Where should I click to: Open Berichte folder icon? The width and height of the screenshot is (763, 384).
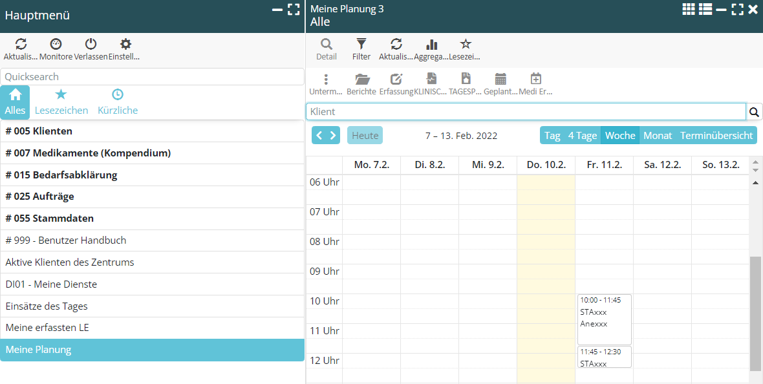click(362, 80)
